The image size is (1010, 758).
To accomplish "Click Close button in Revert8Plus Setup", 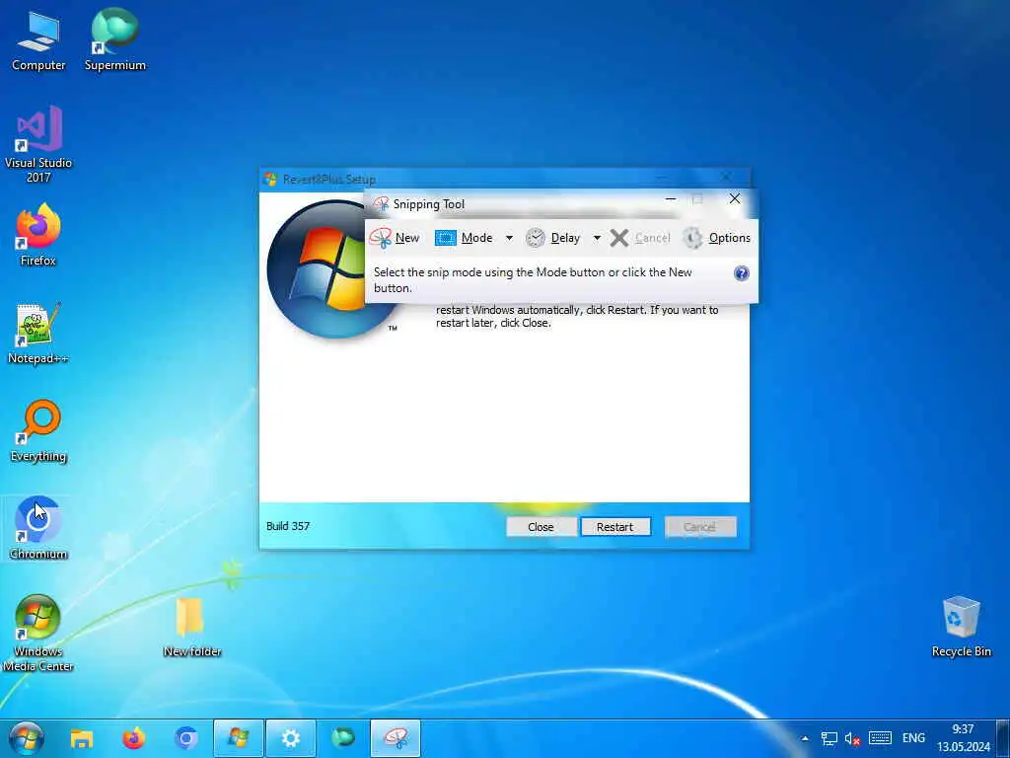I will click(x=541, y=527).
